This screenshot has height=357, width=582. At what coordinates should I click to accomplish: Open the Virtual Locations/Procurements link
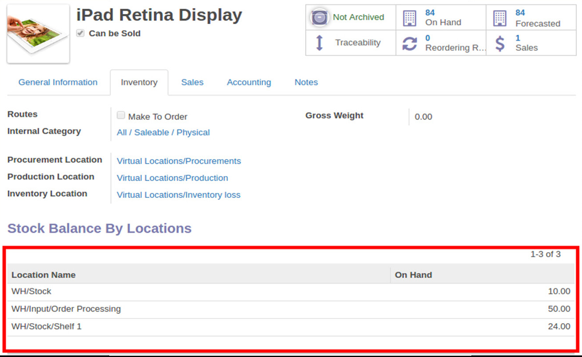179,161
